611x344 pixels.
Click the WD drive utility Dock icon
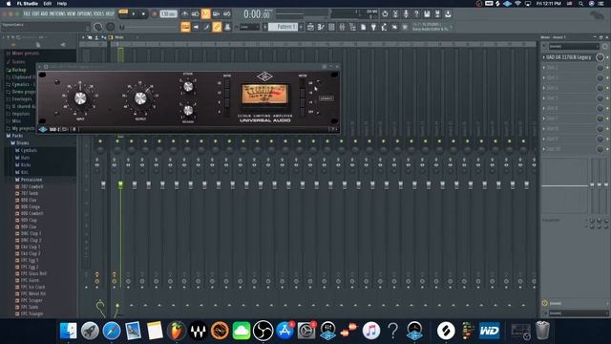pos(490,331)
